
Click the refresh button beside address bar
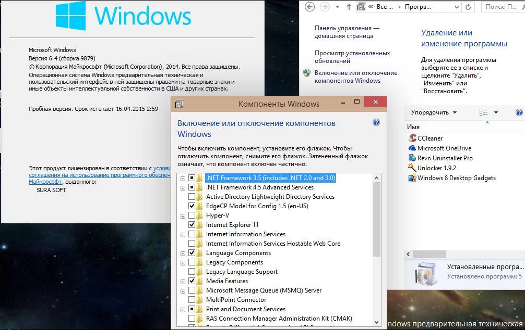tap(468, 7)
